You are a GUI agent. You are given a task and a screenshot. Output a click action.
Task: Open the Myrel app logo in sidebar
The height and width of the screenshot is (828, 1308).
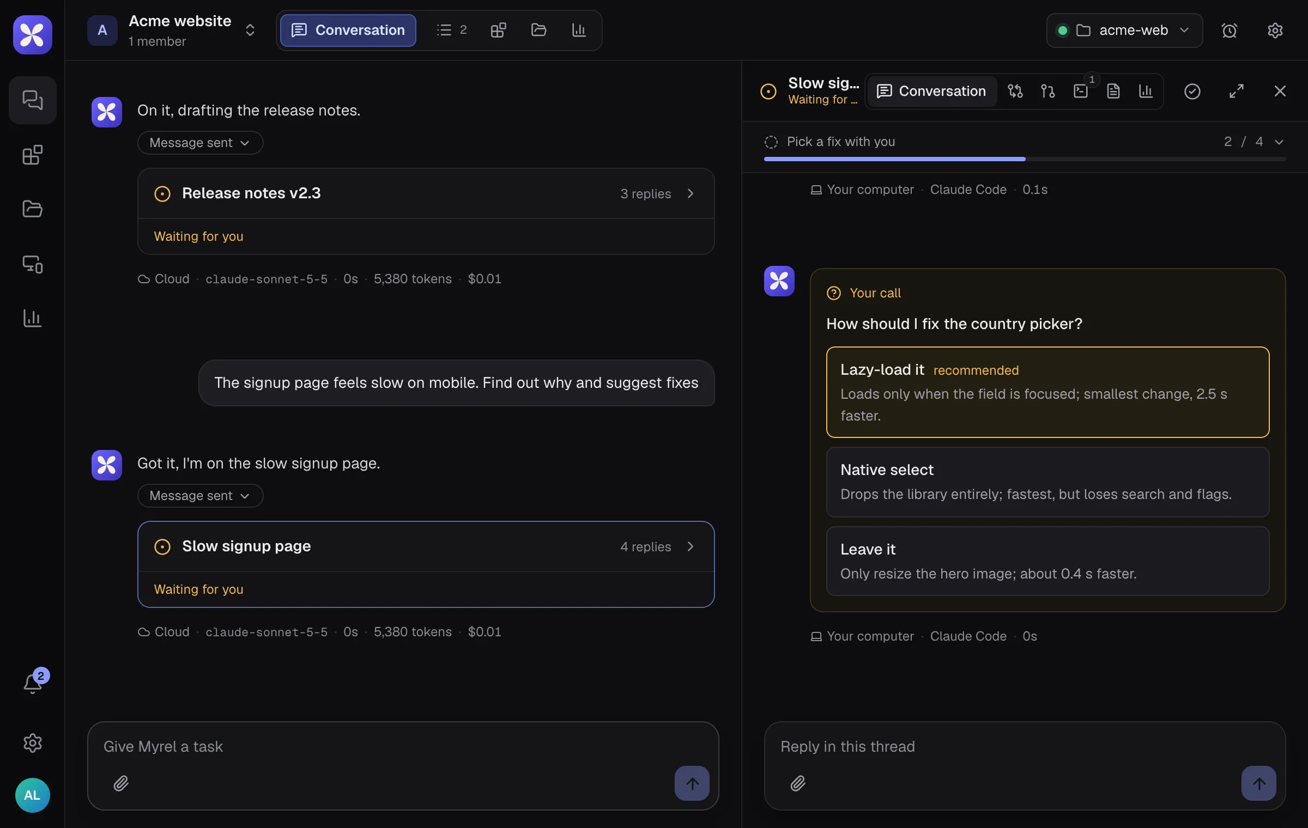click(x=33, y=34)
